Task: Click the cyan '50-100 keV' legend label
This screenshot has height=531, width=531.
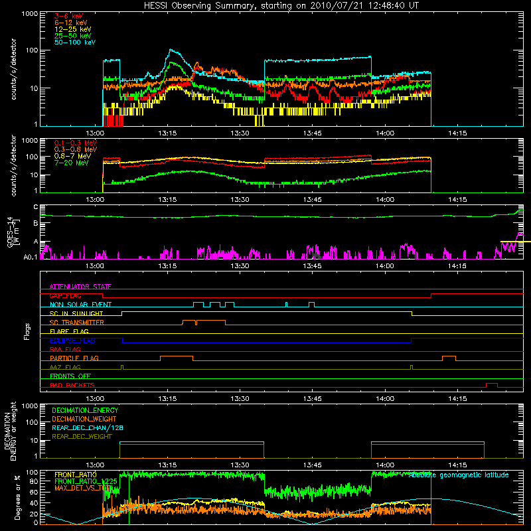Action: tap(75, 42)
